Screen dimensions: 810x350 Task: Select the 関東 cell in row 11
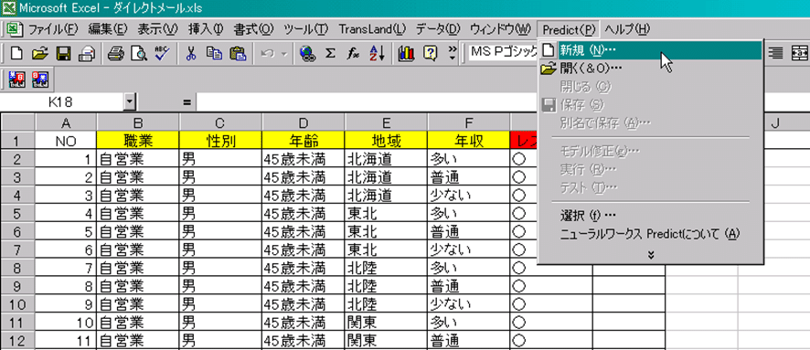coord(387,322)
